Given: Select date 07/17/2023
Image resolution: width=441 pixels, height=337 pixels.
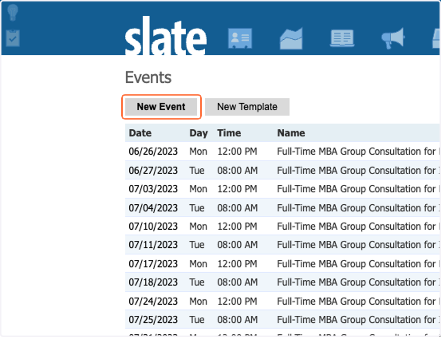Looking at the screenshot, I should click(x=153, y=264).
